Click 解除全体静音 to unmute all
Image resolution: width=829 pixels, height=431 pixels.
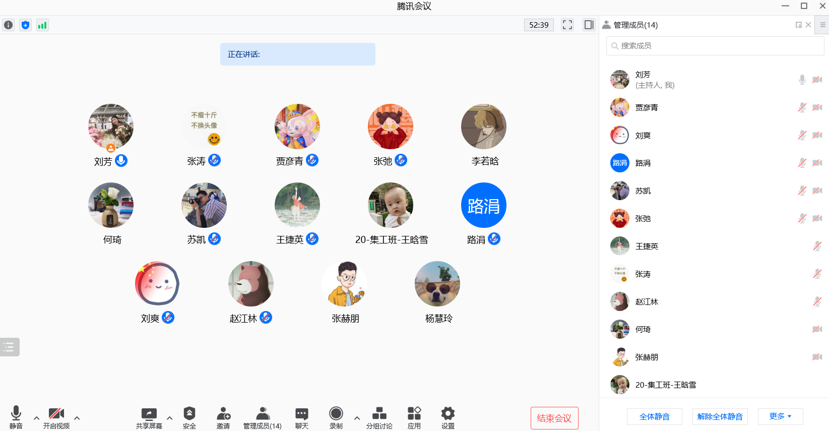coord(720,417)
